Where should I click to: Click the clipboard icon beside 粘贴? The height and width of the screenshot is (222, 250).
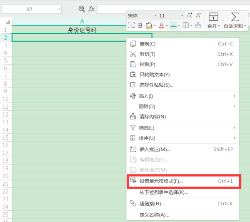point(133,64)
